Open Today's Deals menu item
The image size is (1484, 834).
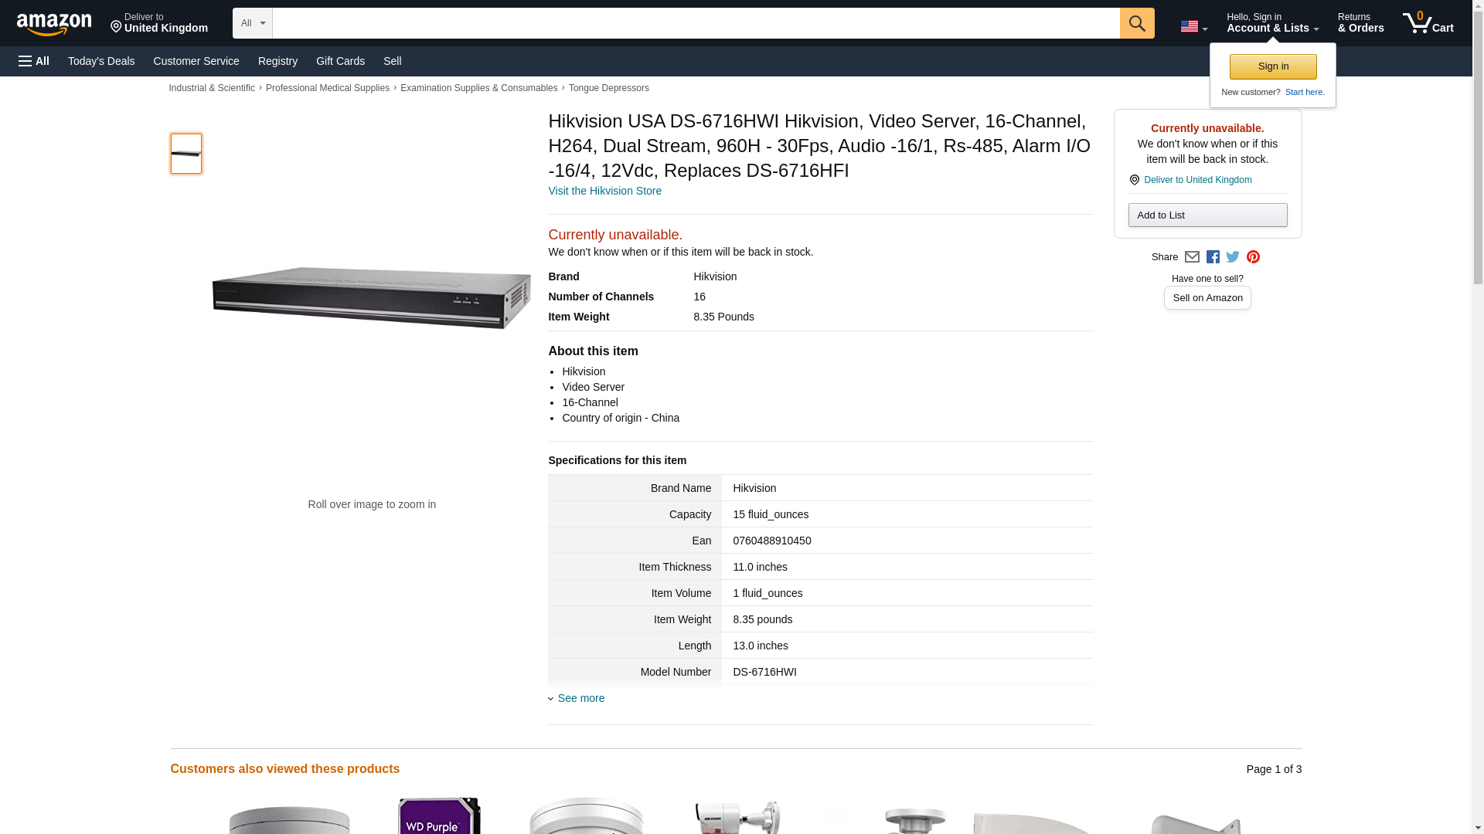point(101,61)
